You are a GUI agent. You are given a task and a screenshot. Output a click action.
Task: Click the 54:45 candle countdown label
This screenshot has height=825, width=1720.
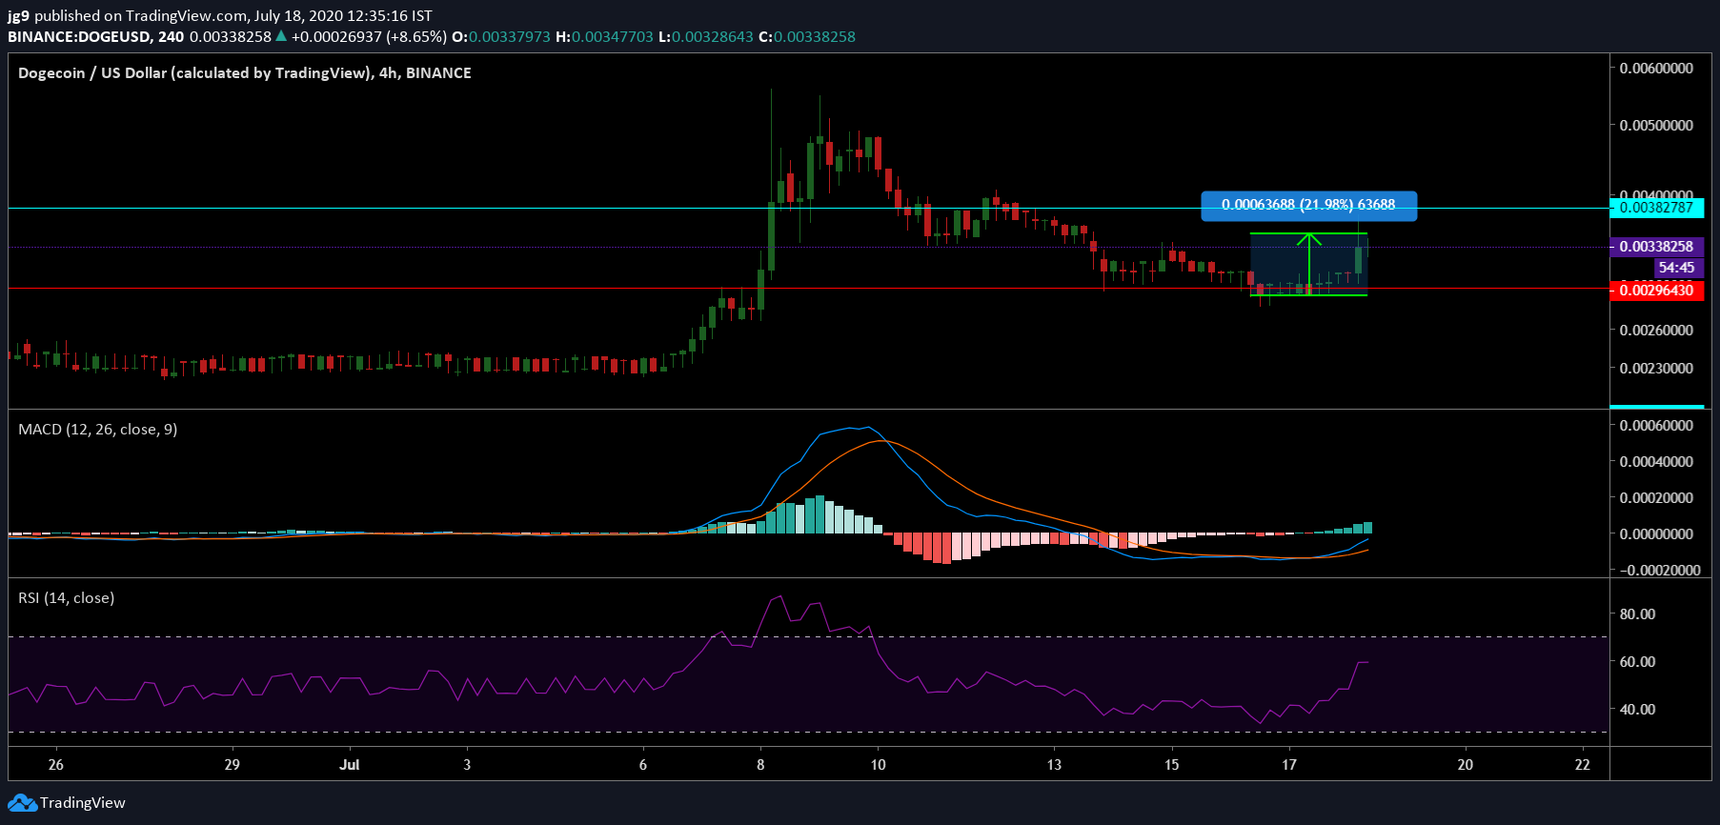[1676, 268]
